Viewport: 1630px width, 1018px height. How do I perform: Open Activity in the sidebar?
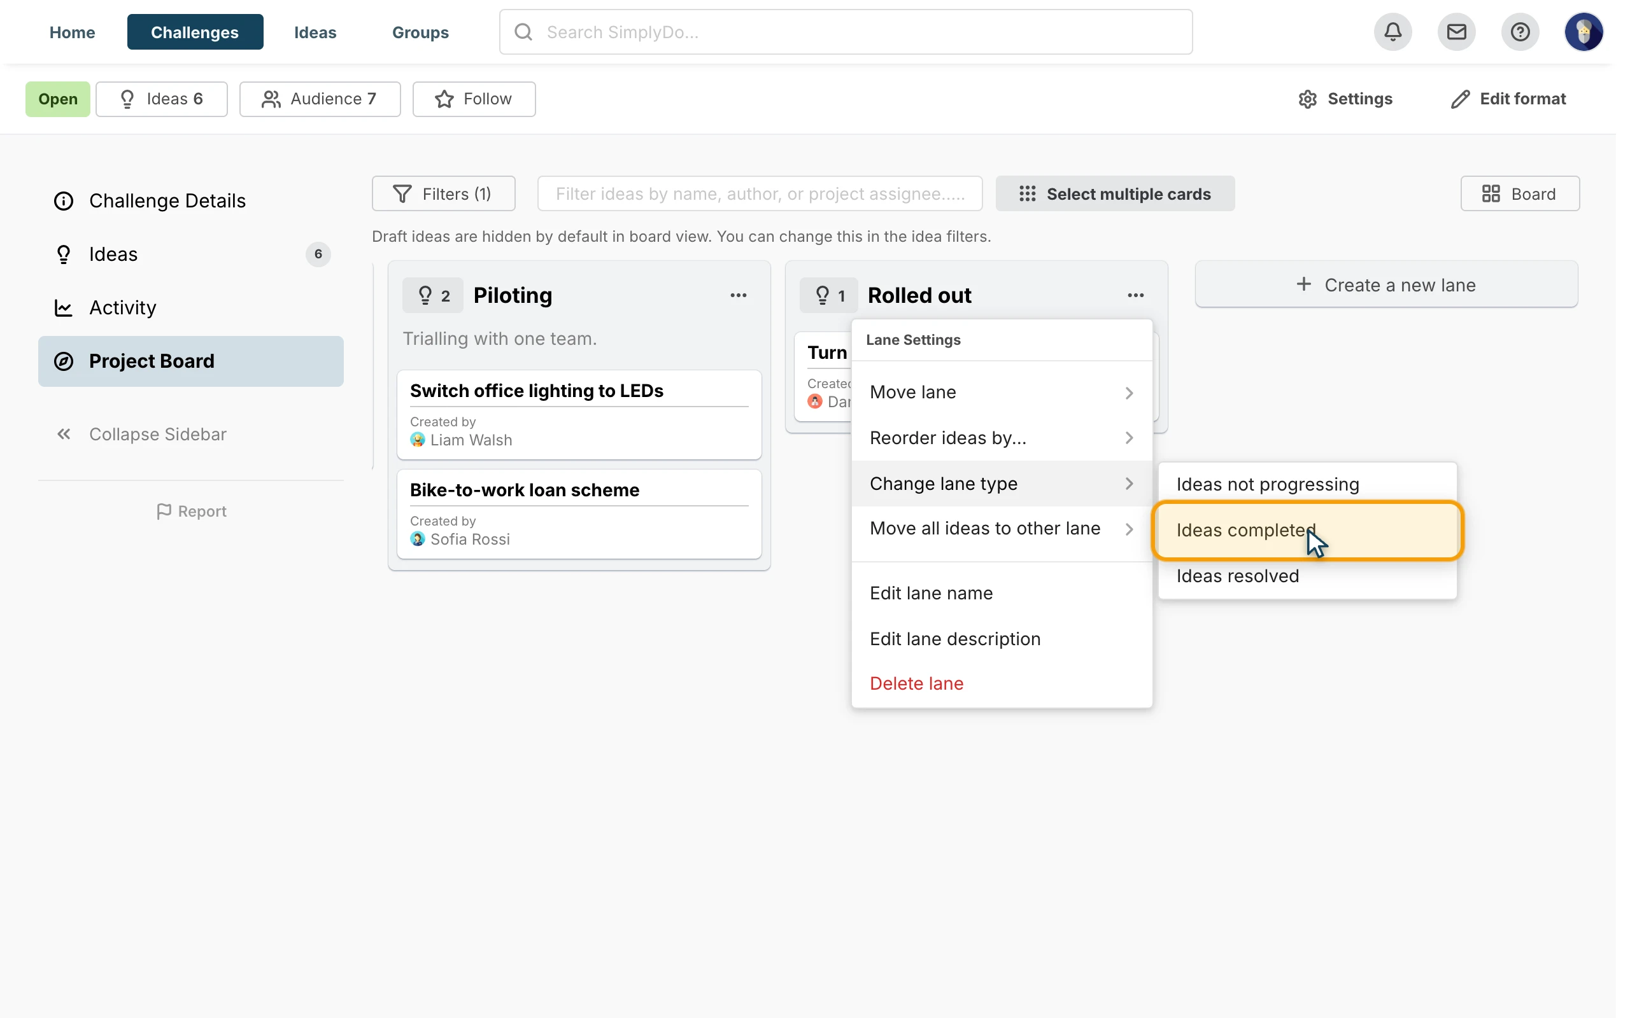(190, 307)
